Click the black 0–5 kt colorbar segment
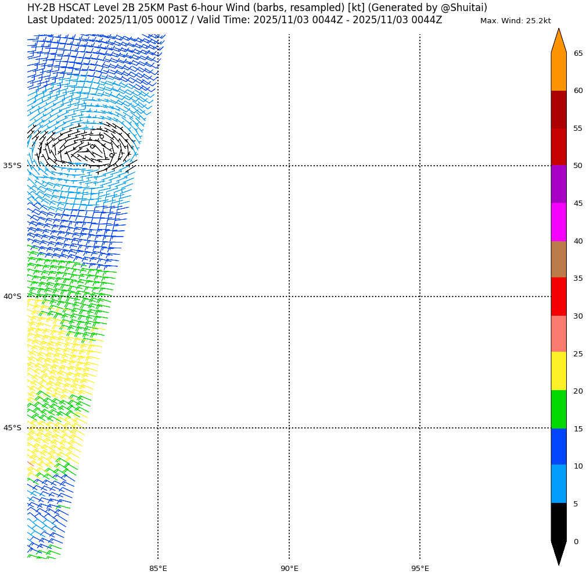The height and width of the screenshot is (575, 586). (x=558, y=522)
